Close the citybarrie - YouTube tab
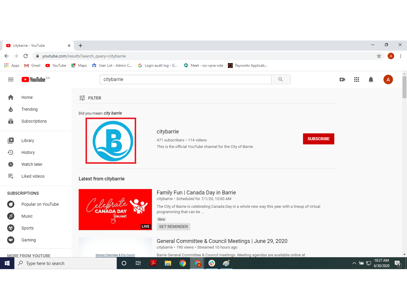407x284 pixels. [69, 46]
